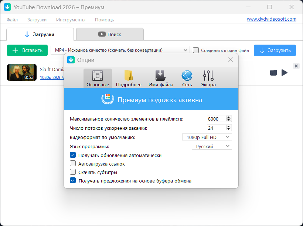Click the premium laurel badge icon
303x226 pixels.
coord(108,99)
